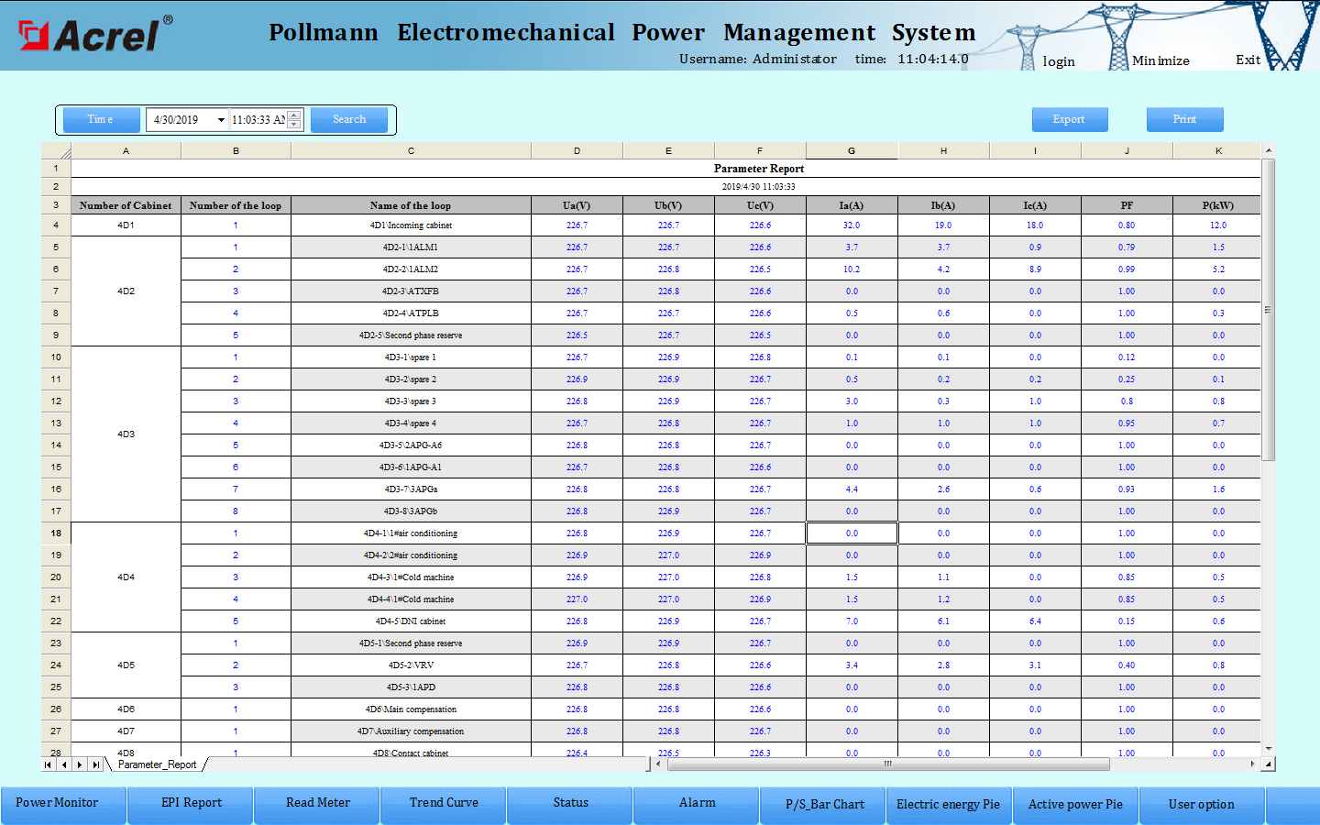1320x825 pixels.
Task: Click the vertical scrollbar thumb
Action: (1269, 310)
